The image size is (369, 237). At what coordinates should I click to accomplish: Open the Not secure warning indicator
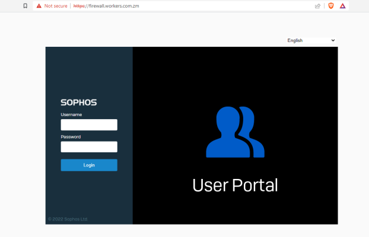pyautogui.click(x=52, y=6)
